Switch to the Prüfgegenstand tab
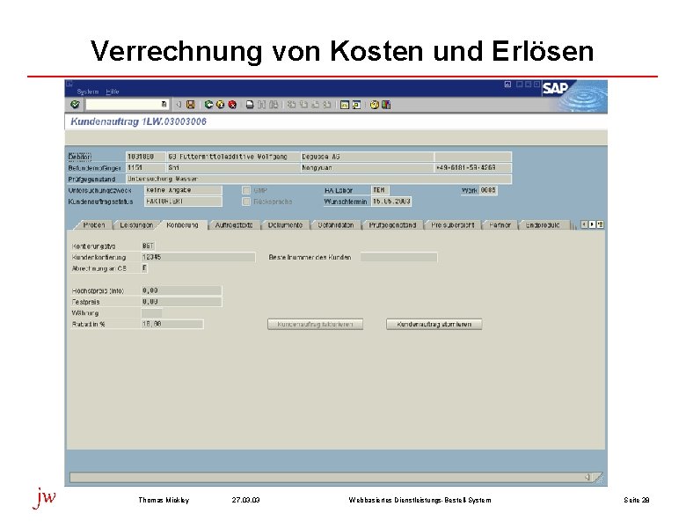Viewport: 686px width, 528px height. point(392,225)
